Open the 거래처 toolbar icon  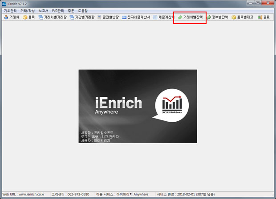tap(11, 17)
